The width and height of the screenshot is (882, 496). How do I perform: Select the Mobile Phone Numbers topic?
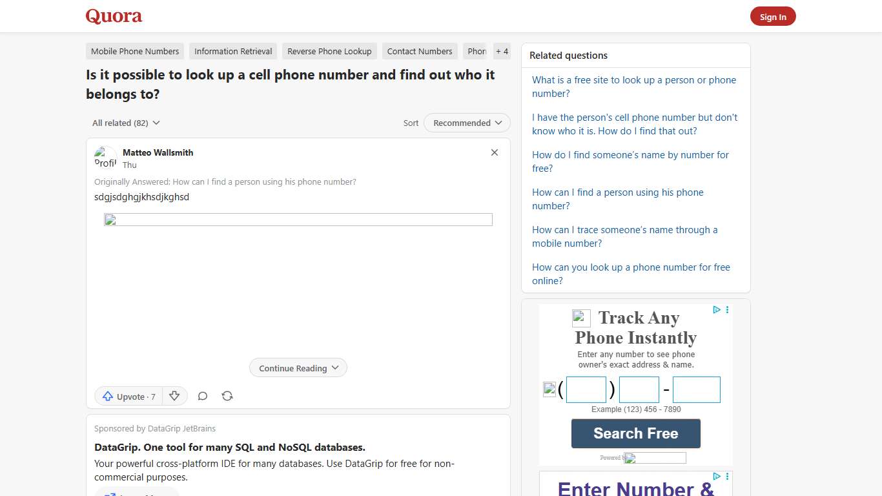click(x=134, y=51)
